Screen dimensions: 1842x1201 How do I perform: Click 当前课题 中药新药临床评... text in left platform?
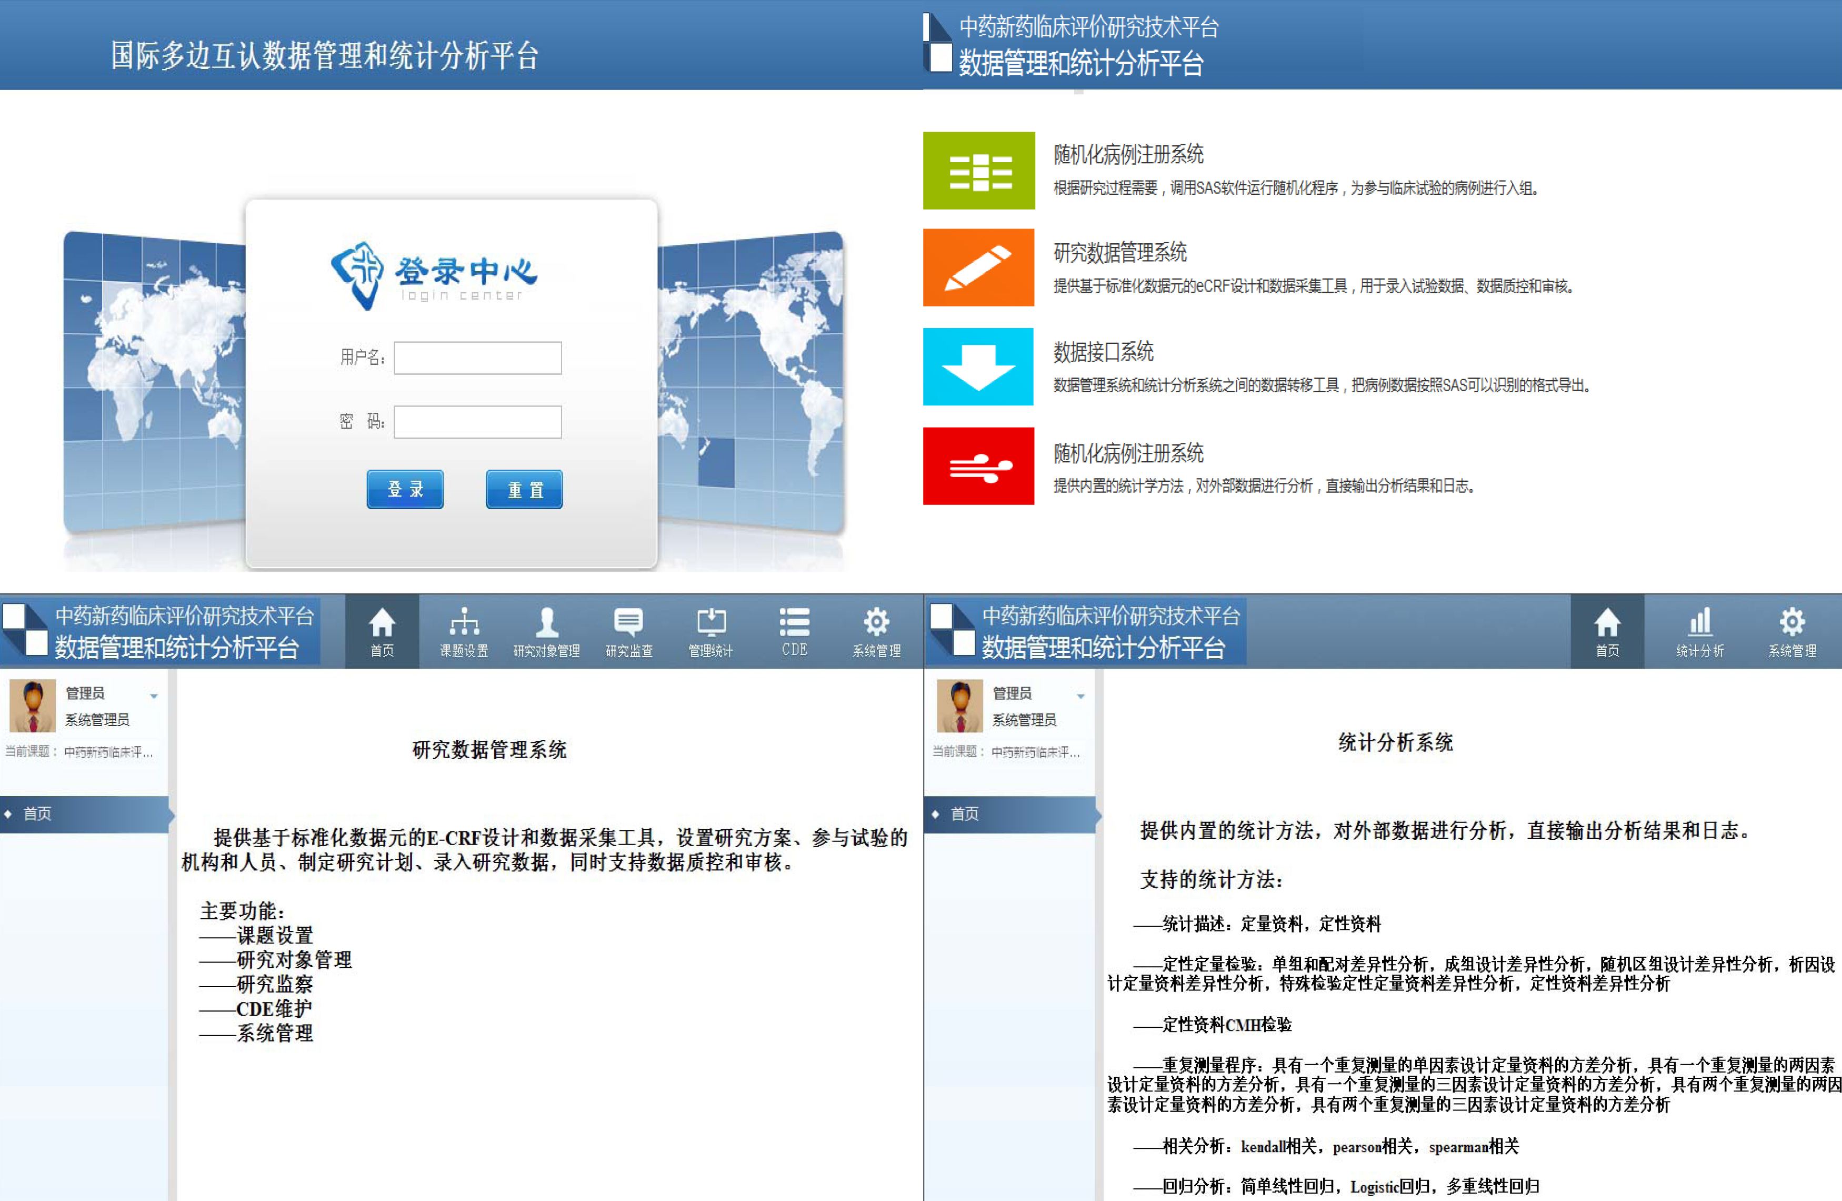(x=79, y=752)
